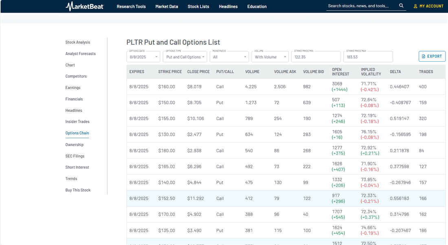The height and width of the screenshot is (245, 448).
Task: Go to Analyst Forecasts in sidebar
Action: pyautogui.click(x=81, y=54)
